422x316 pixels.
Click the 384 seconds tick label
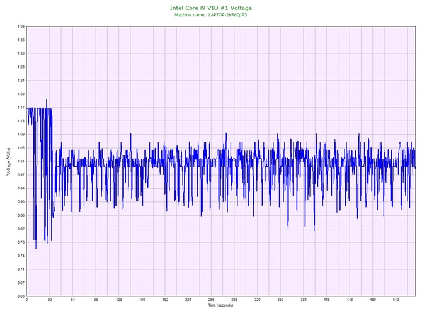coord(304,300)
